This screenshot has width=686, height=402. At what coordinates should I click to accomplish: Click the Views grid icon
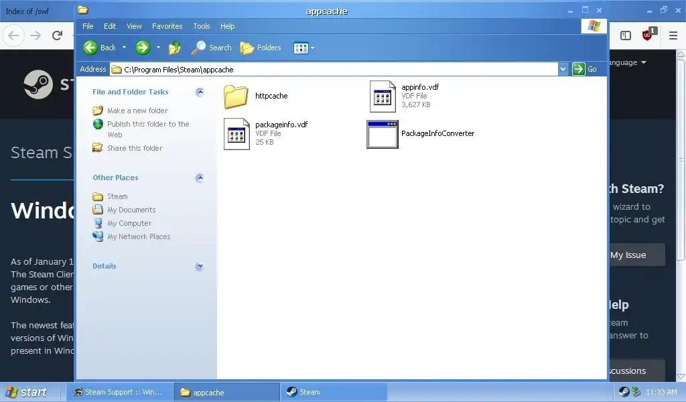click(301, 48)
